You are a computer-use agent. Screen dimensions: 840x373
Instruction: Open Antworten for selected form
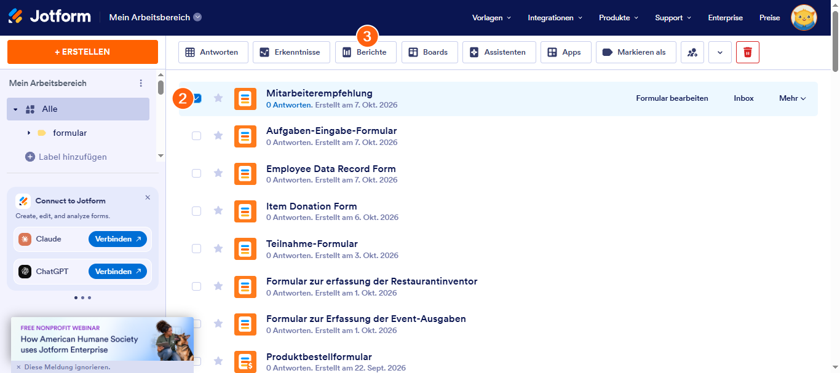[x=213, y=52]
